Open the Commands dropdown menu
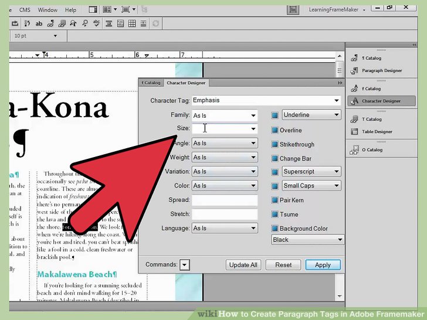The height and width of the screenshot is (320, 427). (185, 265)
